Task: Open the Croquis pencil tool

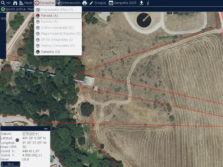Action: pyautogui.click(x=97, y=3)
